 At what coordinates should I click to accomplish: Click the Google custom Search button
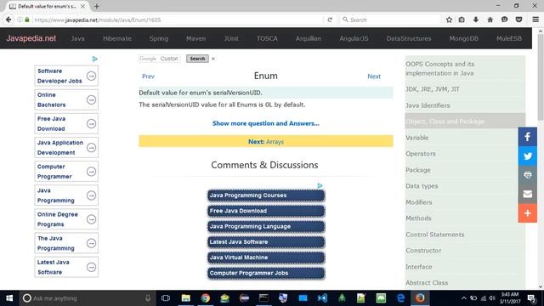(x=197, y=59)
